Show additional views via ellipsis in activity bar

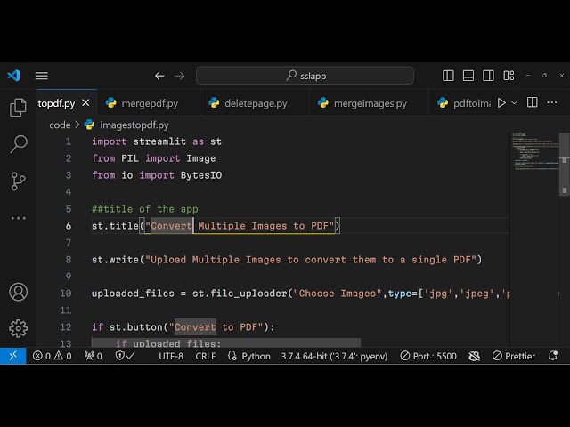(18, 217)
